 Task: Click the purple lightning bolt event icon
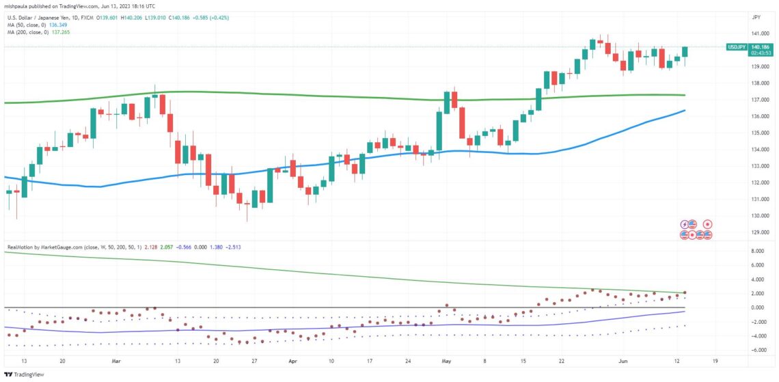[x=685, y=225]
